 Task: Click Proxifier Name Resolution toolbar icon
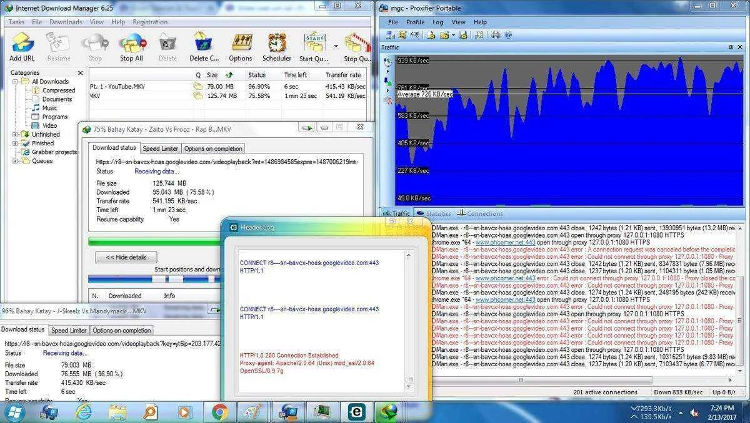coord(414,35)
